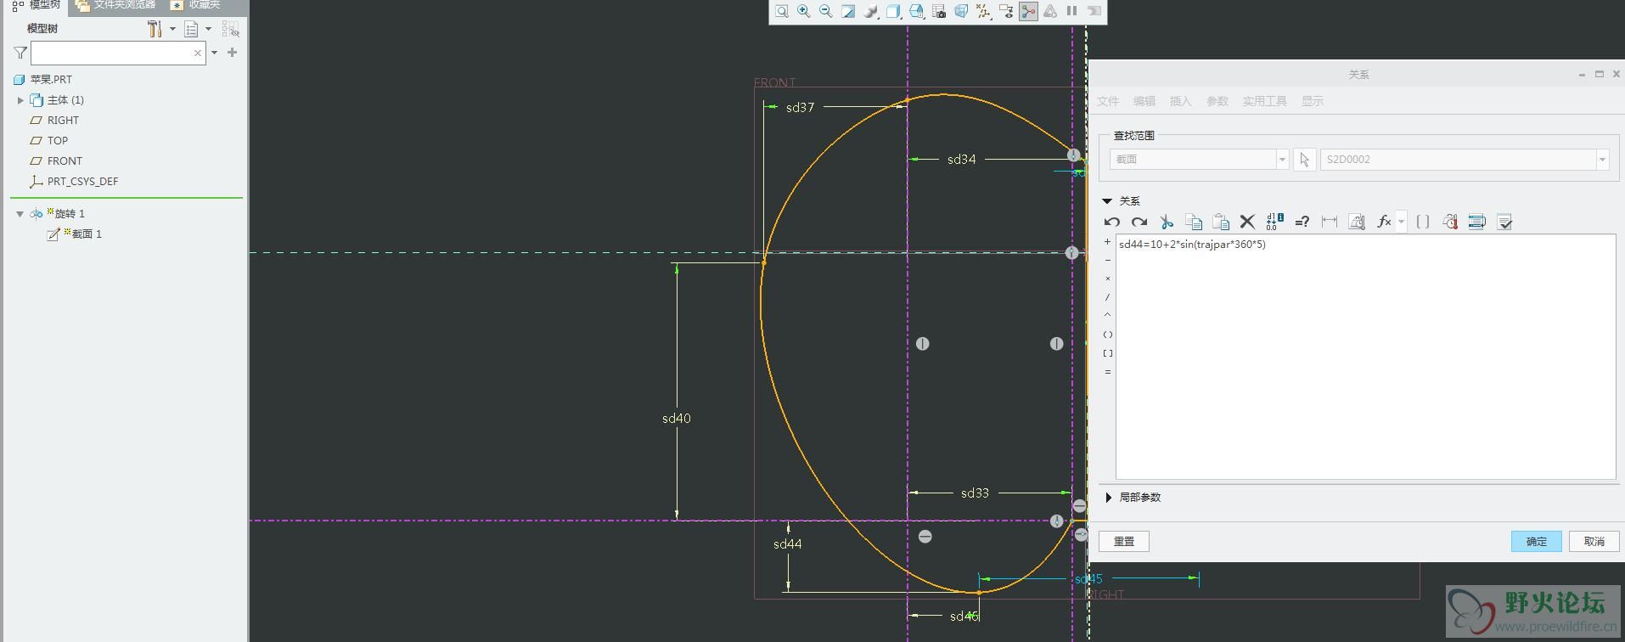Click the set units icon in relations toolbar
1625x642 pixels.
tap(1357, 222)
